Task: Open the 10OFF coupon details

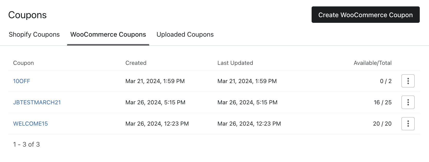Action: pos(21,81)
